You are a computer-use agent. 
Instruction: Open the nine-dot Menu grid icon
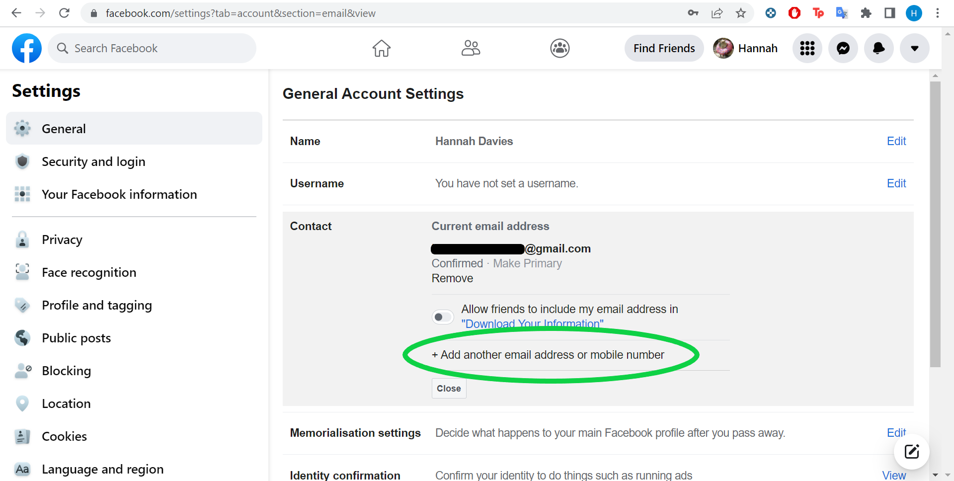point(807,48)
